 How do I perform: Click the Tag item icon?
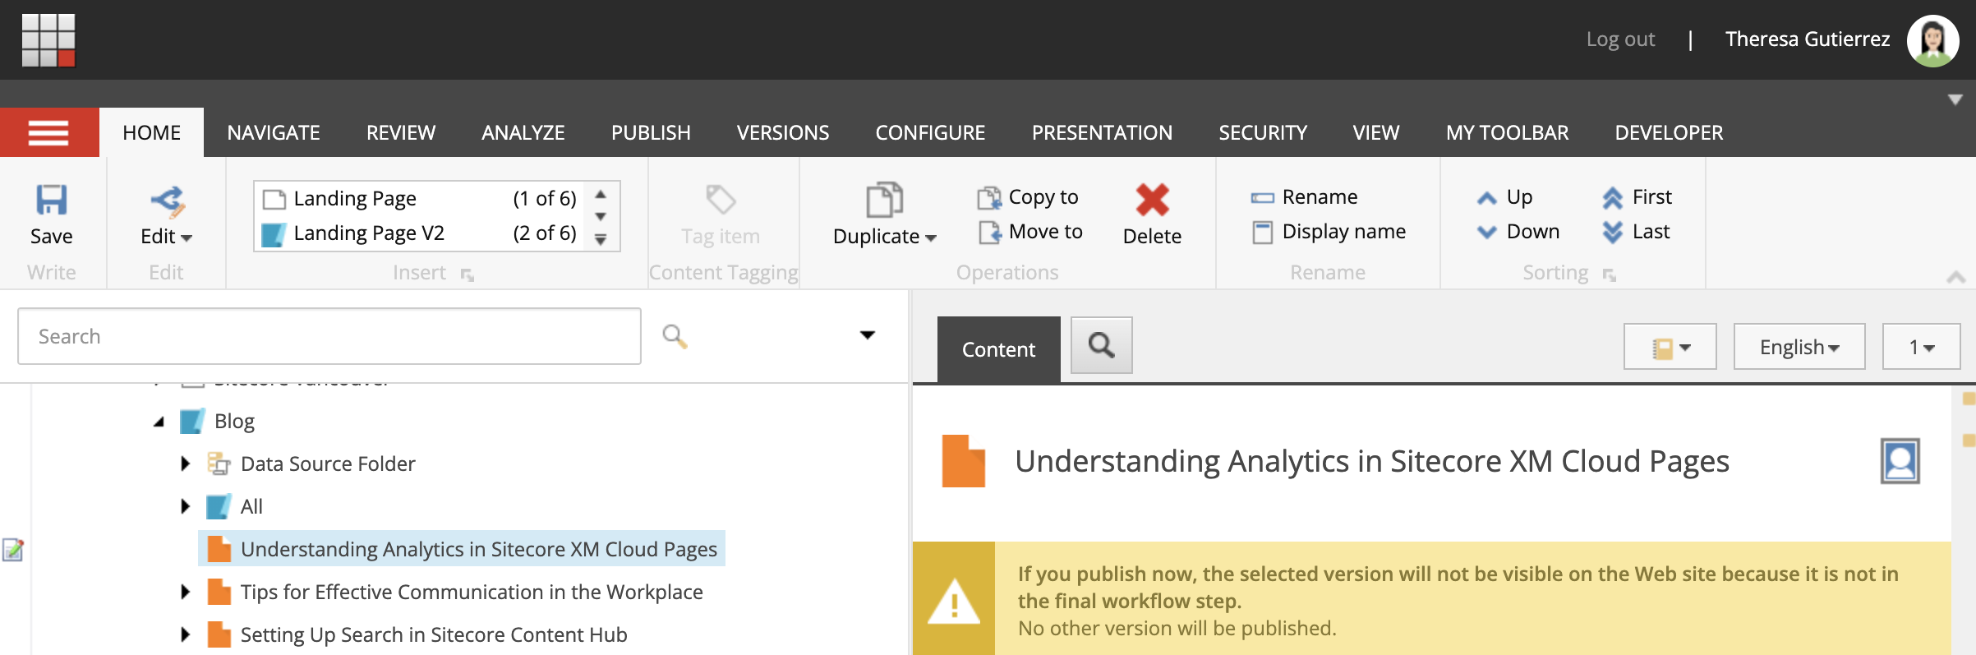point(721,200)
